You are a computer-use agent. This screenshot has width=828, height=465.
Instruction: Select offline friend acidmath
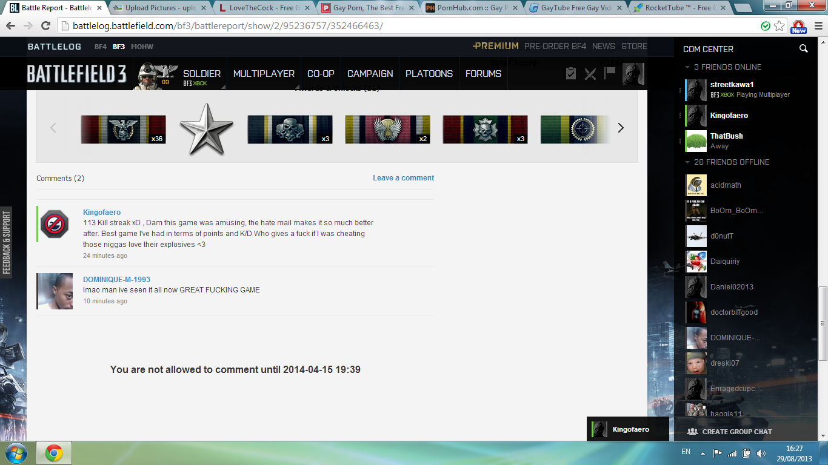click(x=726, y=185)
